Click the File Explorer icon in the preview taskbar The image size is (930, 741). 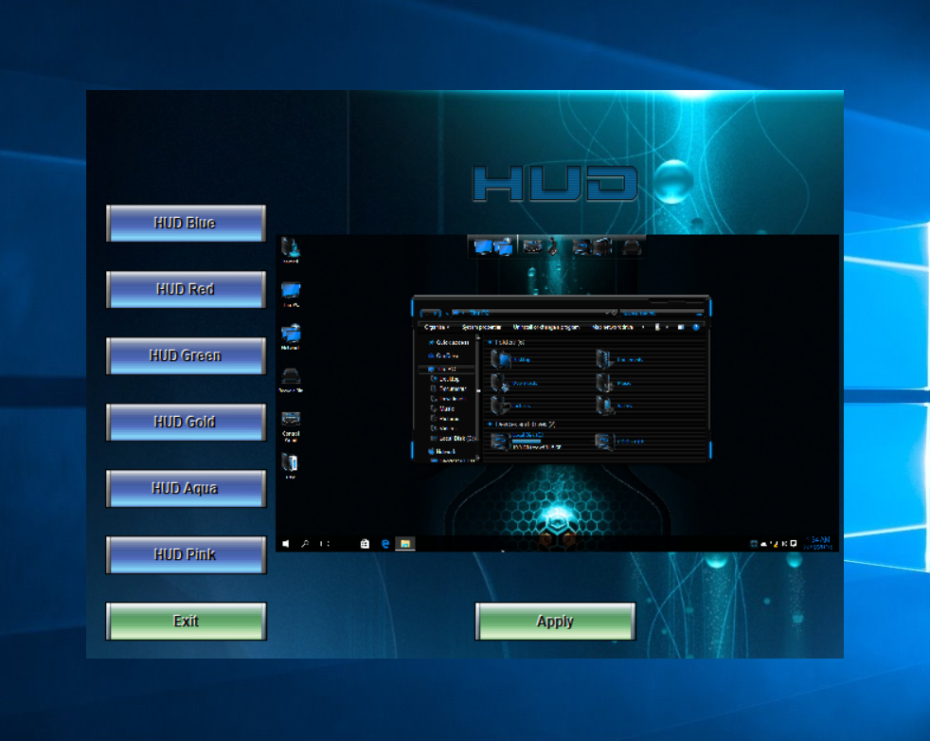click(404, 544)
